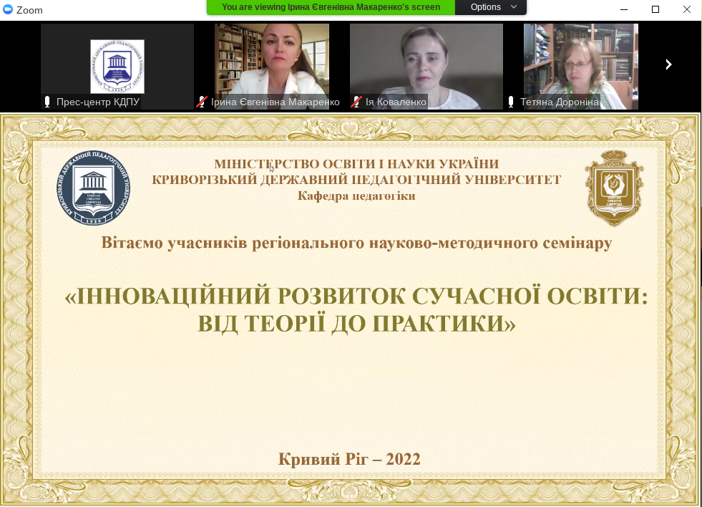Click the microphone icon beside Прес-центр КДПУ
The image size is (702, 507).
coord(48,102)
